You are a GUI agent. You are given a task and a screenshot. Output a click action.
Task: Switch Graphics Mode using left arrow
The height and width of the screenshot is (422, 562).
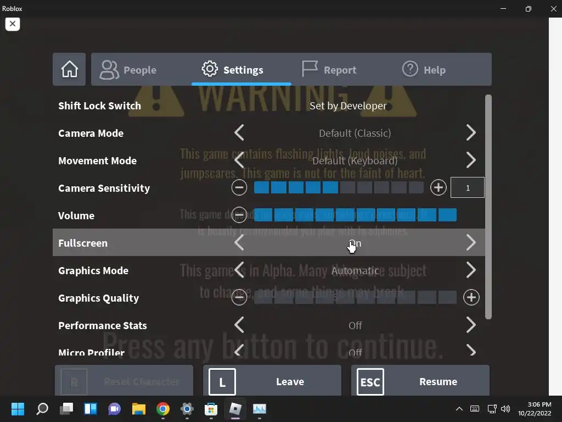tap(239, 270)
